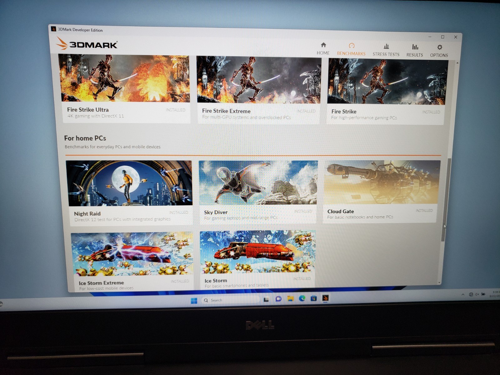Switch to the Results tab
This screenshot has height=375, width=500.
coord(415,51)
